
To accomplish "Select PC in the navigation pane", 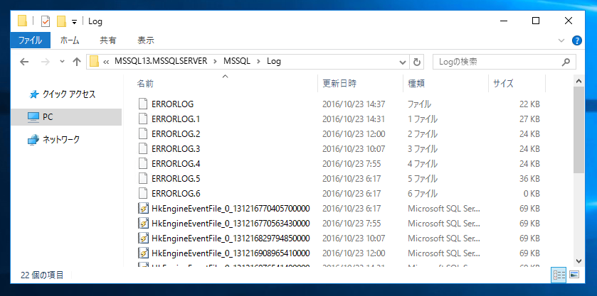I will point(48,117).
